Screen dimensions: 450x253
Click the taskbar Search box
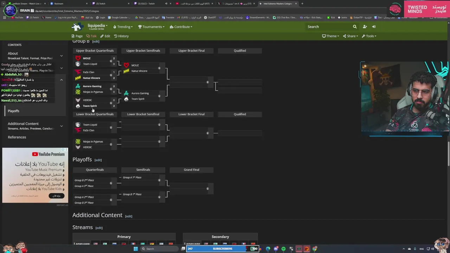click(160, 249)
